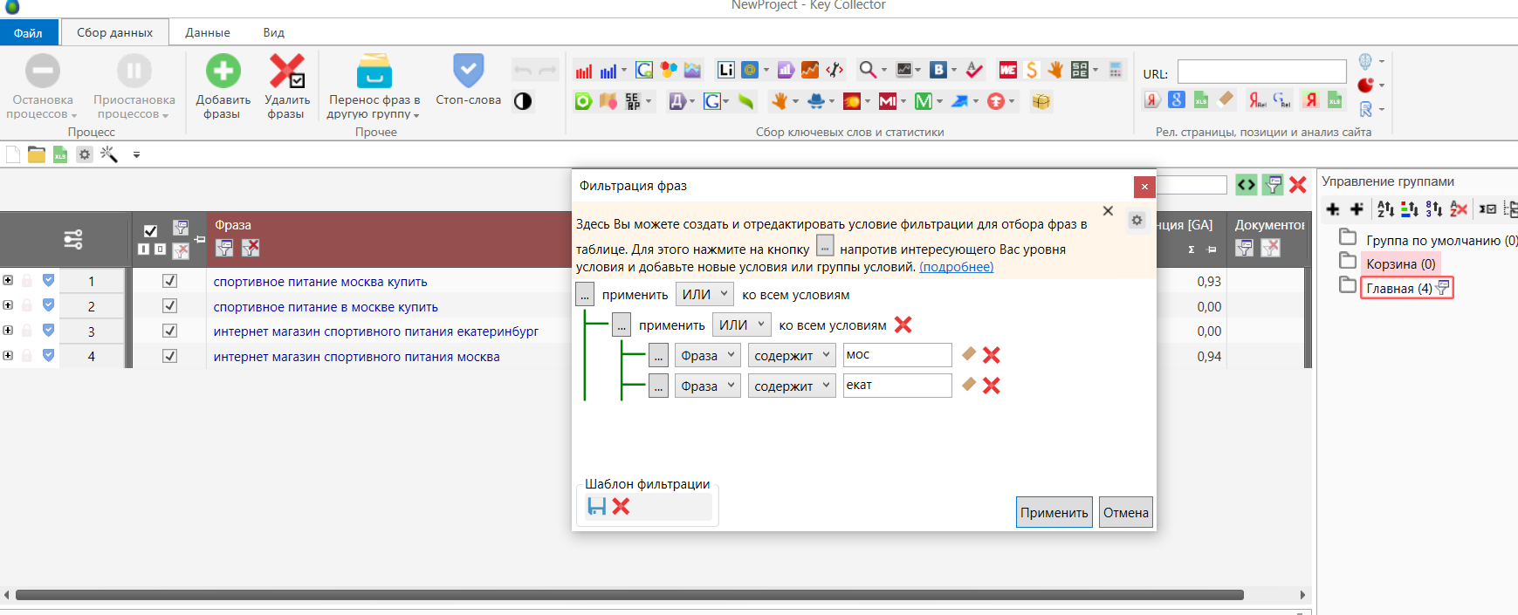The width and height of the screenshot is (1518, 615).
Task: Uncheck the checkbox in row 1
Action: [x=169, y=281]
